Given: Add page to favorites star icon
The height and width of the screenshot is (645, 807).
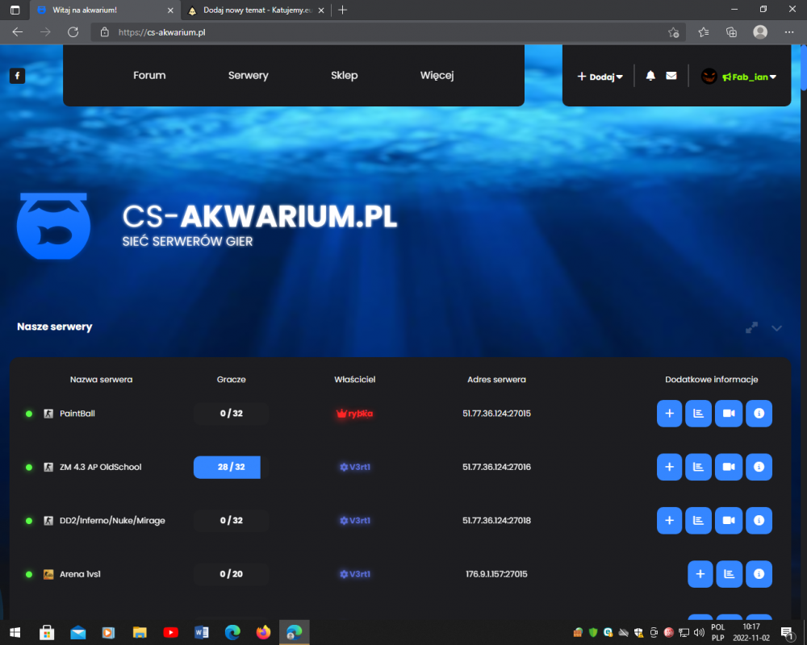Looking at the screenshot, I should coord(673,32).
